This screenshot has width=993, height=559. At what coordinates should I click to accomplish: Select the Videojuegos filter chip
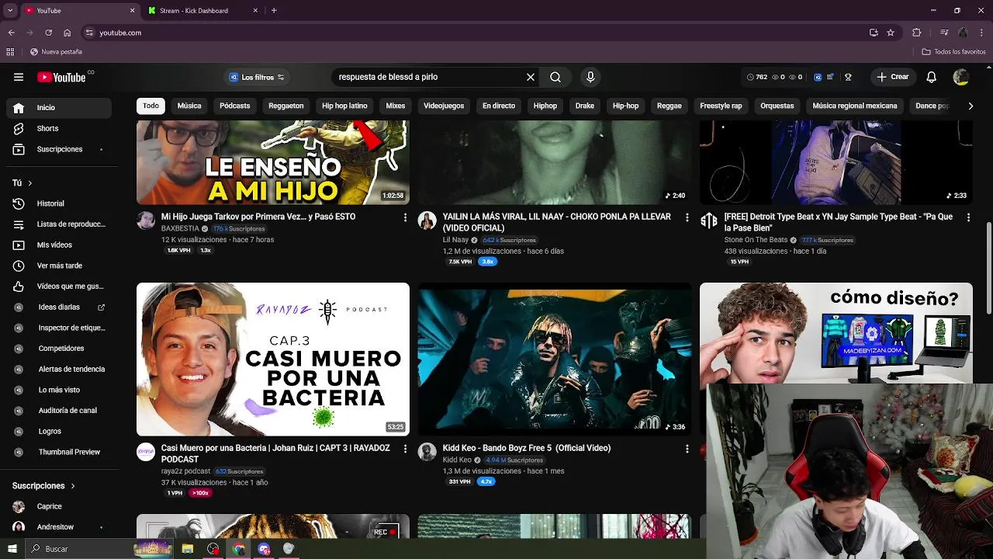pyautogui.click(x=444, y=106)
